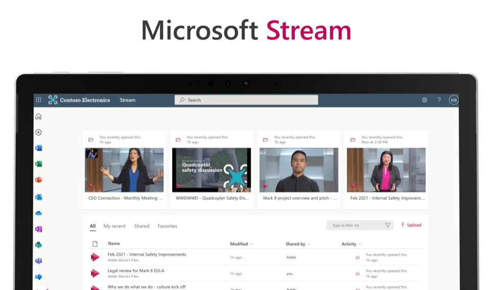497x290 pixels.
Task: Click 'CEO Connection - Monthly Meeting' card title
Action: click(x=126, y=198)
